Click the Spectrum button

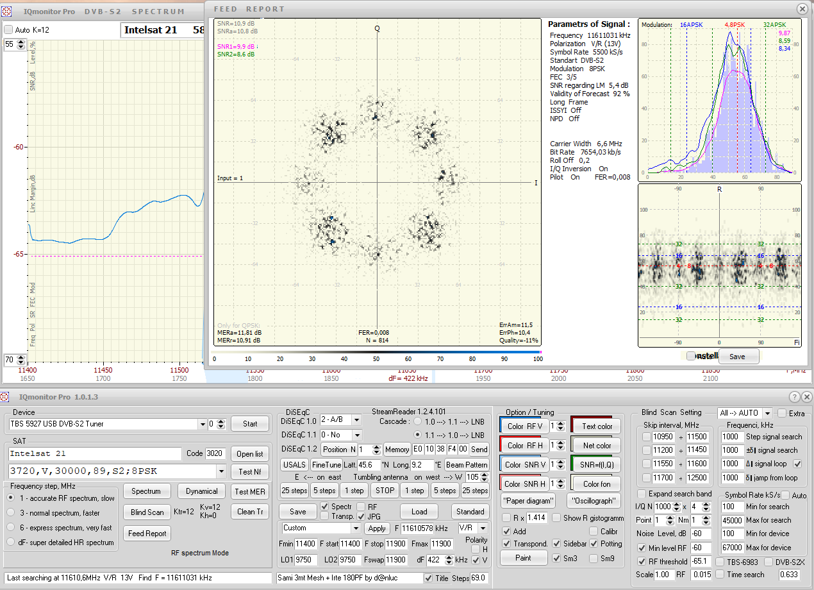pyautogui.click(x=146, y=491)
